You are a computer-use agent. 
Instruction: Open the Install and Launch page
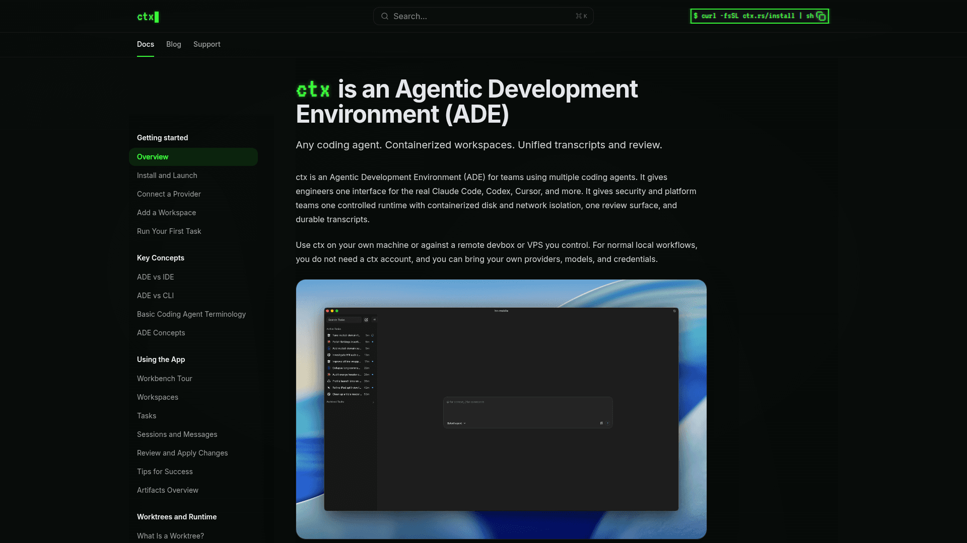[x=167, y=175]
